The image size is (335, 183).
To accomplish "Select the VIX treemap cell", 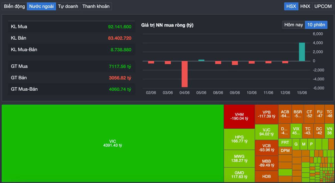I will tap(296, 131).
